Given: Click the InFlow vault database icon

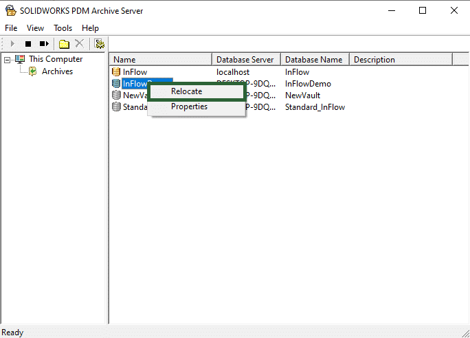Looking at the screenshot, I should pos(116,71).
